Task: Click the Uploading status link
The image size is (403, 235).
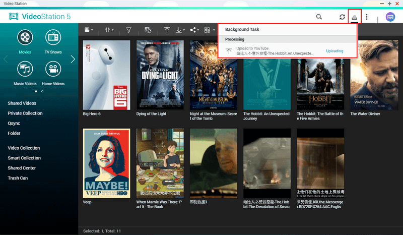Action: (x=334, y=51)
